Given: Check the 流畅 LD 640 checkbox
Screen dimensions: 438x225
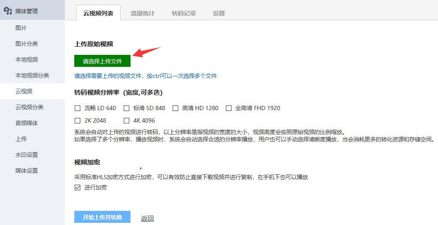Looking at the screenshot, I should pyautogui.click(x=78, y=108).
